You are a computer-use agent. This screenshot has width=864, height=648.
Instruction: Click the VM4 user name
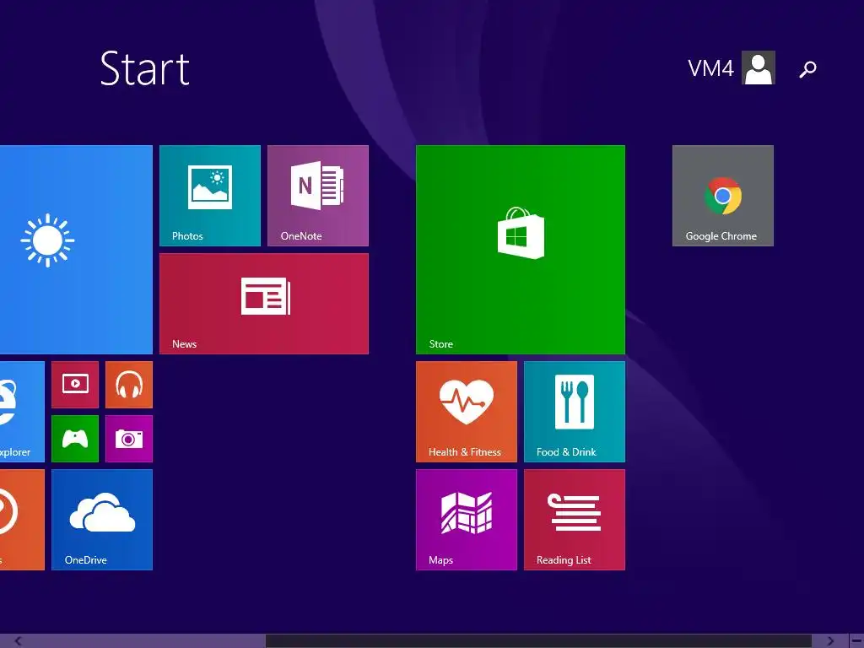[x=710, y=68]
